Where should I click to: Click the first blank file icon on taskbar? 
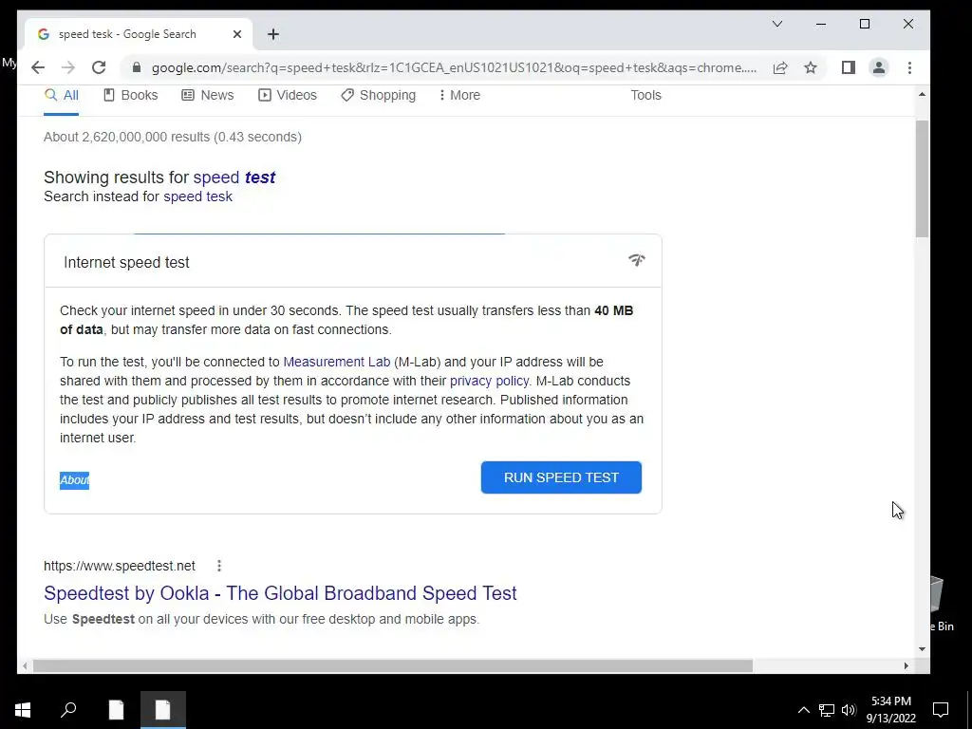coord(116,709)
